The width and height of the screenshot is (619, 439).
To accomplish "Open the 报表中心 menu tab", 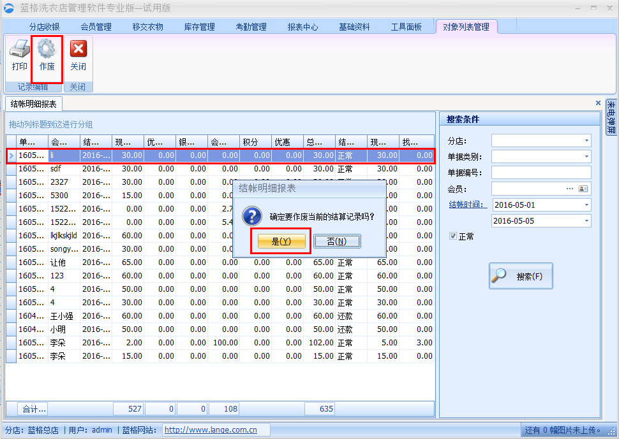I will [302, 27].
